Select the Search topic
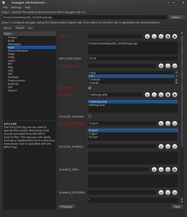 [12, 90]
